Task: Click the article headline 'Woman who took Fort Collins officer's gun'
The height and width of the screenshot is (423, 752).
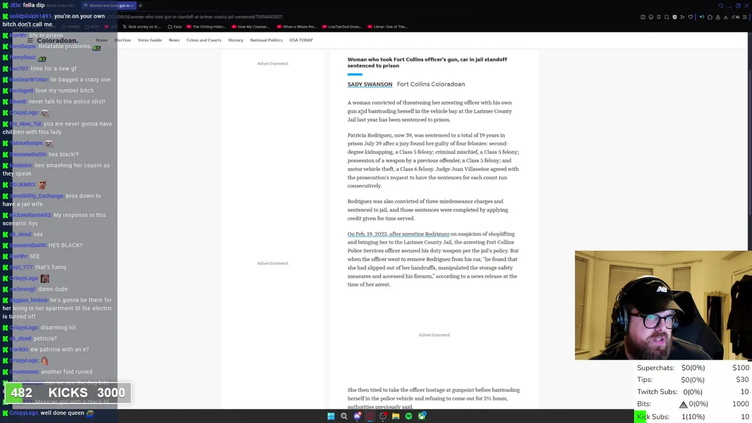Action: click(x=427, y=62)
